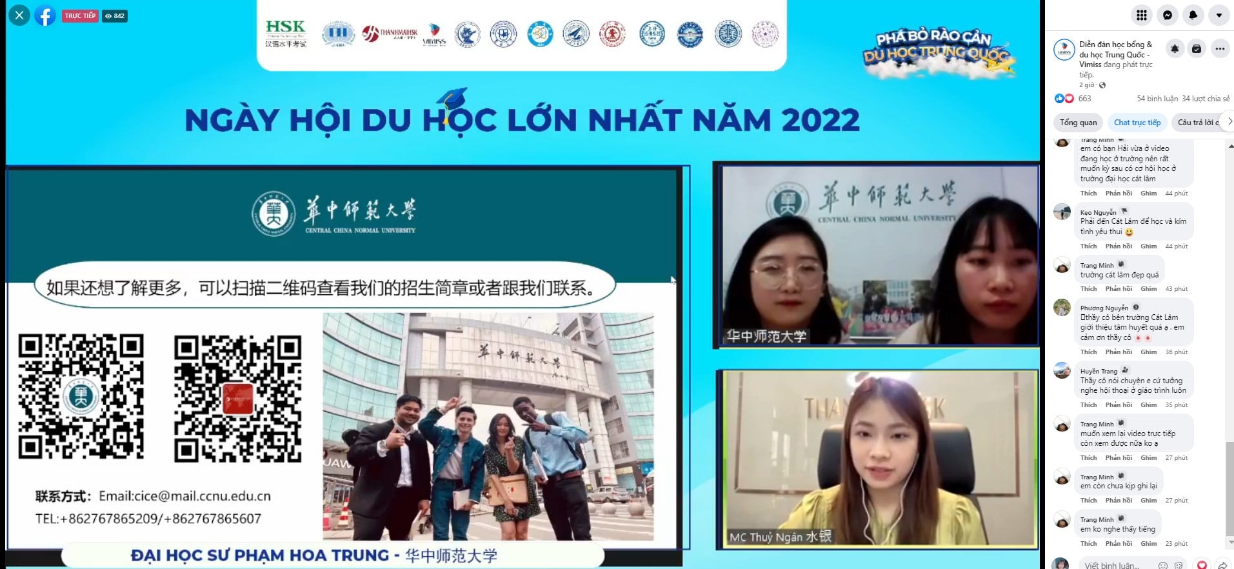Click the 43 phút comment timestamp
Image resolution: width=1234 pixels, height=569 pixels.
pos(1176,289)
